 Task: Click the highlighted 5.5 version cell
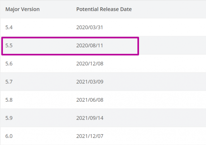click(x=9, y=45)
